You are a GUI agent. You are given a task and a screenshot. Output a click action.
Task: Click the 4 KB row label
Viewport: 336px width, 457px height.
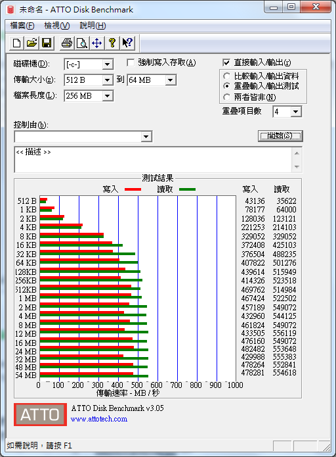click(28, 228)
